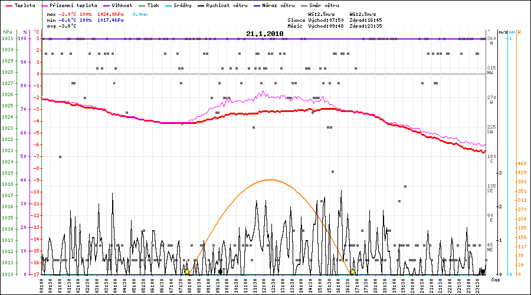Click the max temperature value -2.0°C
The image size is (531, 295).
[70, 12]
